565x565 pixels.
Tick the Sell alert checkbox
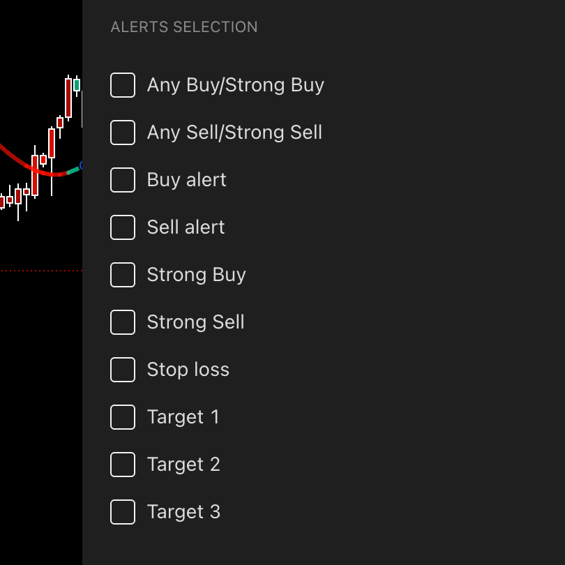click(x=123, y=227)
